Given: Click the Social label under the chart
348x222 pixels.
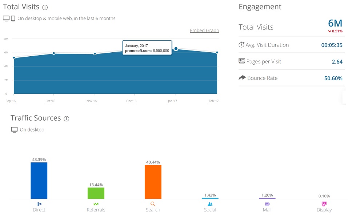Looking at the screenshot, I should (x=210, y=210).
